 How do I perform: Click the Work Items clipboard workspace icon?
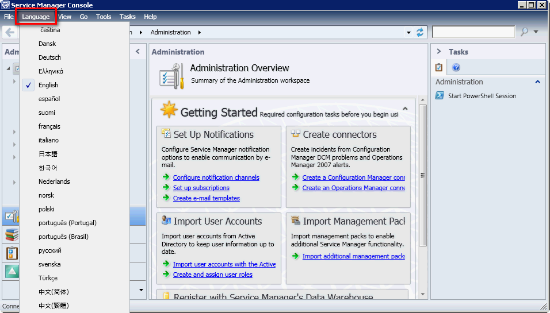tap(12, 253)
